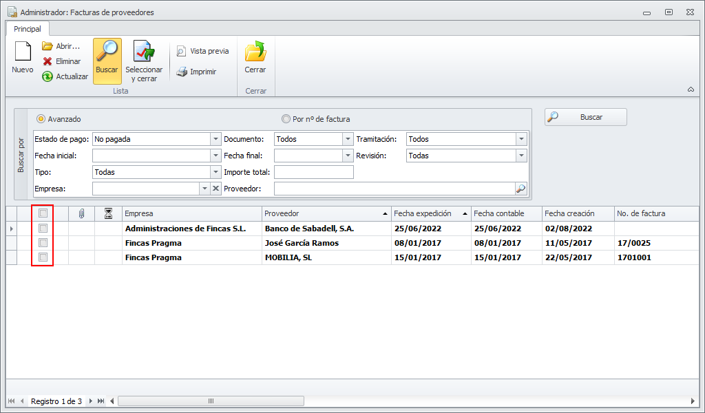Go to first record navigator arrow
The image size is (705, 413).
pos(12,401)
